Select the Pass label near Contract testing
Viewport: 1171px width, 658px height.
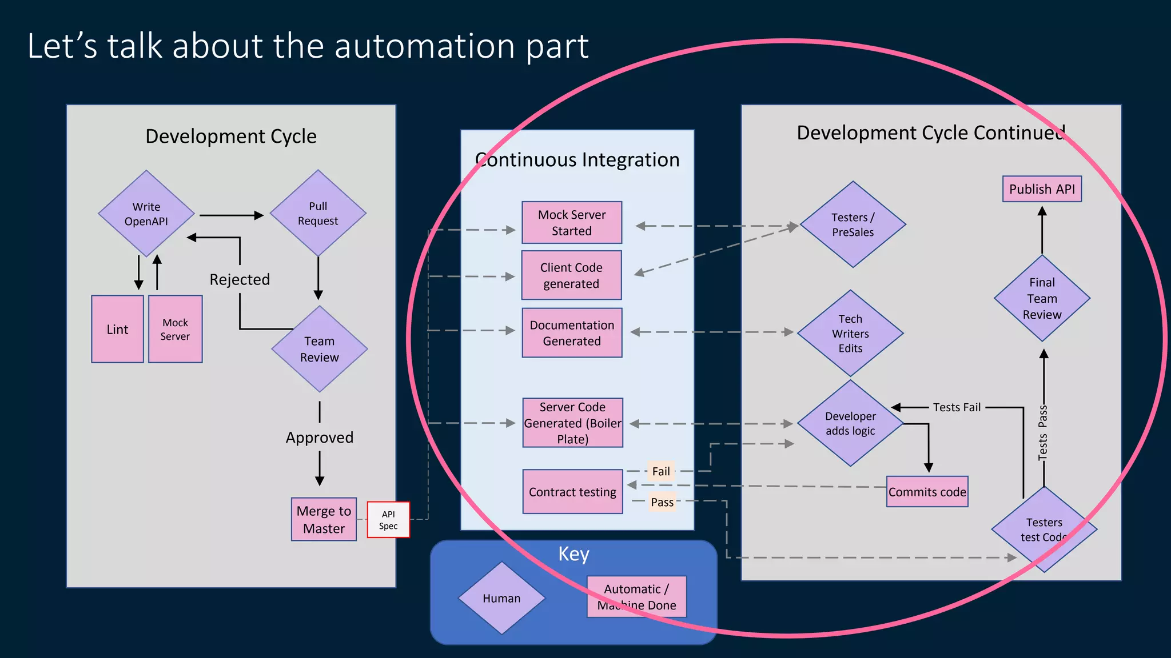pyautogui.click(x=662, y=502)
